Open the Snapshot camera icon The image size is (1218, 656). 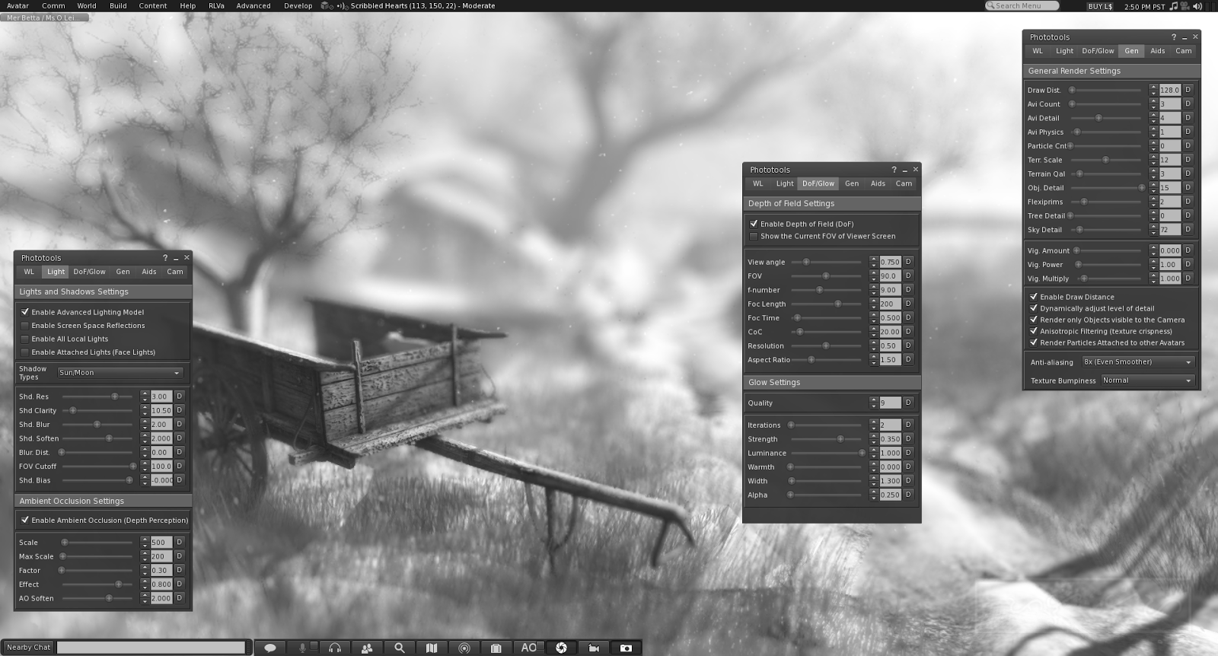click(626, 648)
